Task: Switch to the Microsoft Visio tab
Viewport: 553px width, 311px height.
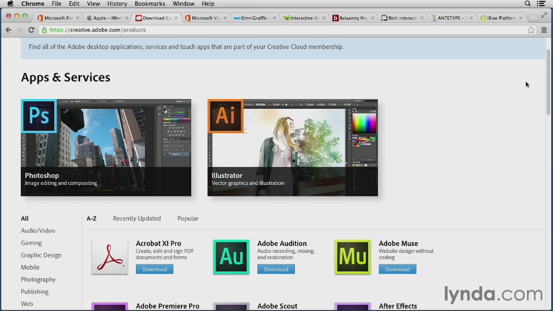Action: tap(206, 18)
